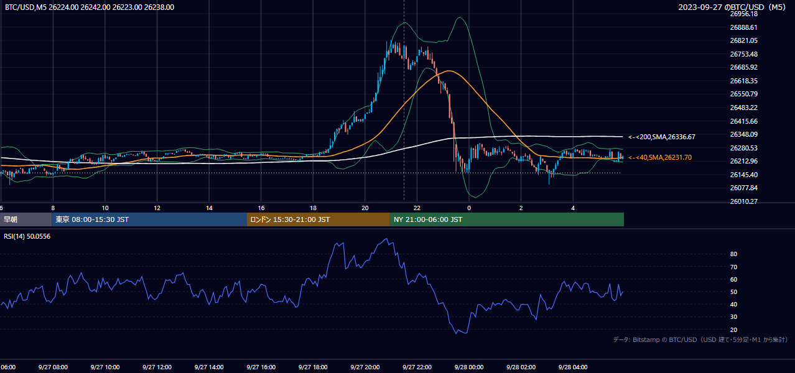795x373 pixels.
Task: Select the 東京 08:00-15:30 JST session bar
Action: [x=149, y=219]
